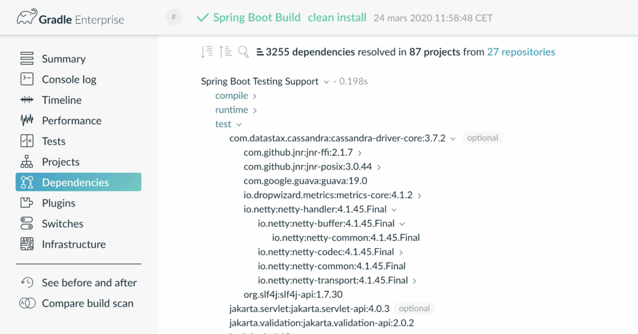Collapse the test configuration
This screenshot has height=334, width=638.
point(239,125)
